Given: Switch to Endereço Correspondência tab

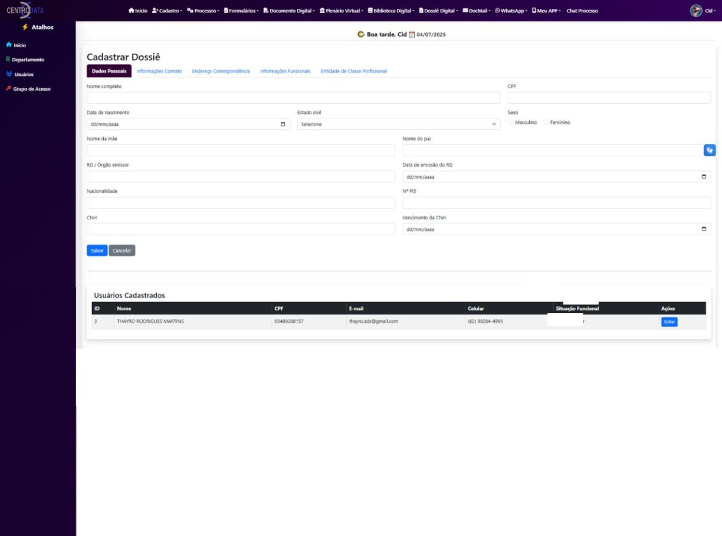Looking at the screenshot, I should (221, 71).
